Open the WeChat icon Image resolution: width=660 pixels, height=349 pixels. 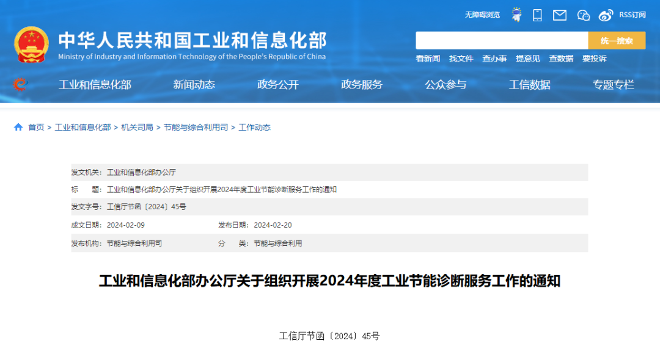click(x=583, y=15)
